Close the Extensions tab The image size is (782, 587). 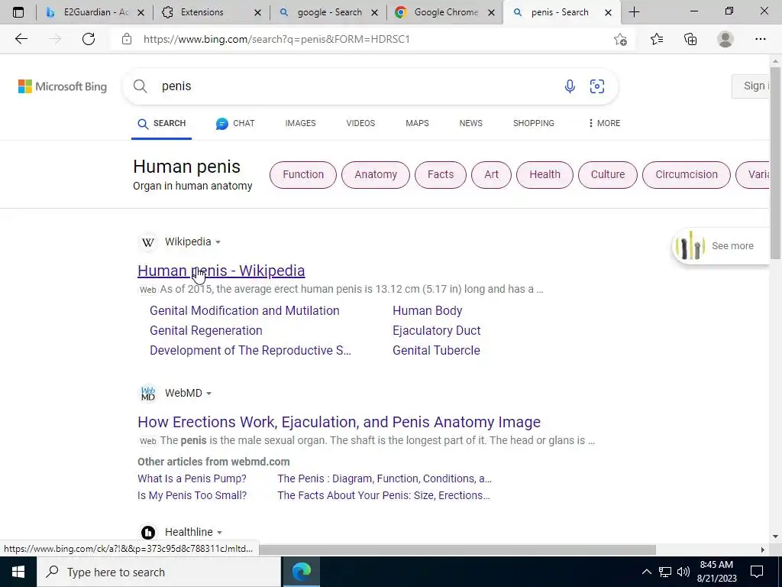(257, 13)
